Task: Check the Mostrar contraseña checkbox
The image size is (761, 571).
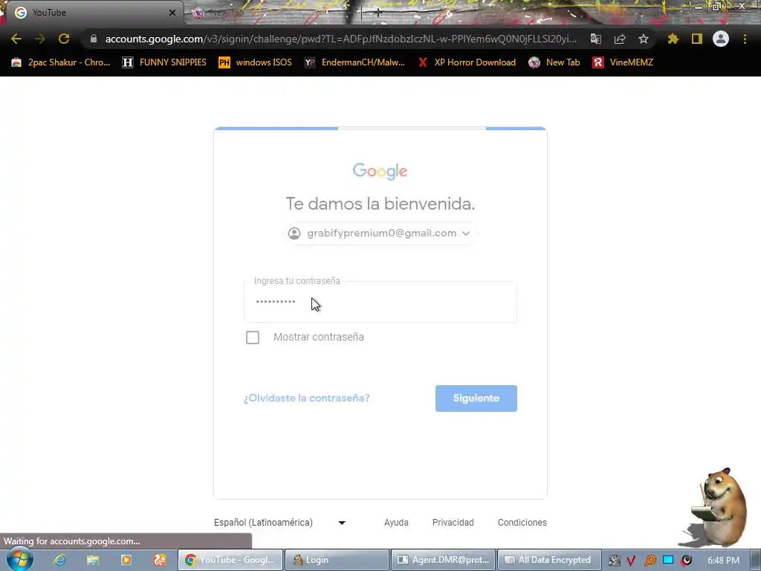Action: [253, 337]
